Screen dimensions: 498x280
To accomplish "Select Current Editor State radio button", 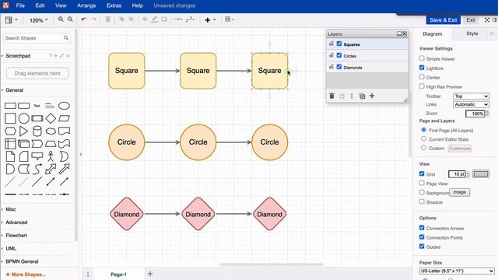I will click(423, 138).
